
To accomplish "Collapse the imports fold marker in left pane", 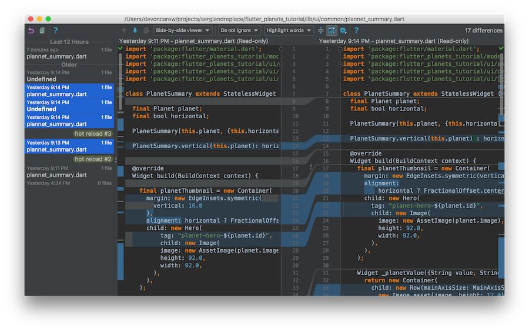I will 281,49.
